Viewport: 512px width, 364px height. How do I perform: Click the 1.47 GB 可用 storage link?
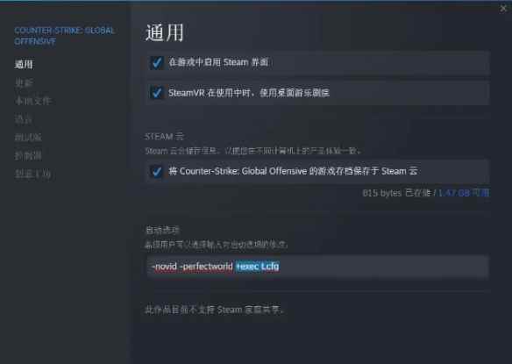tap(464, 193)
